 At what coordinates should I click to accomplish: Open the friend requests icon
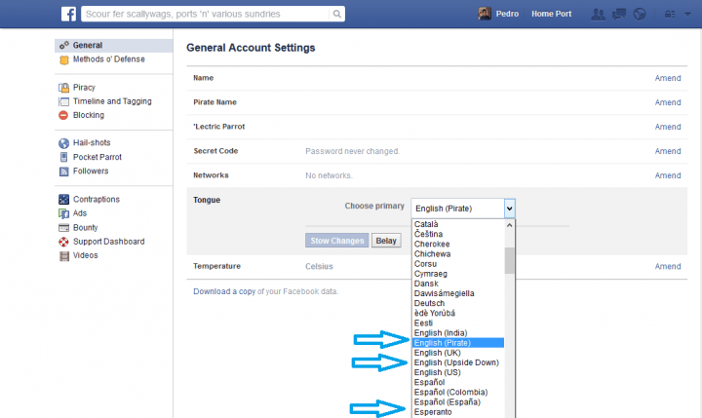coord(598,15)
